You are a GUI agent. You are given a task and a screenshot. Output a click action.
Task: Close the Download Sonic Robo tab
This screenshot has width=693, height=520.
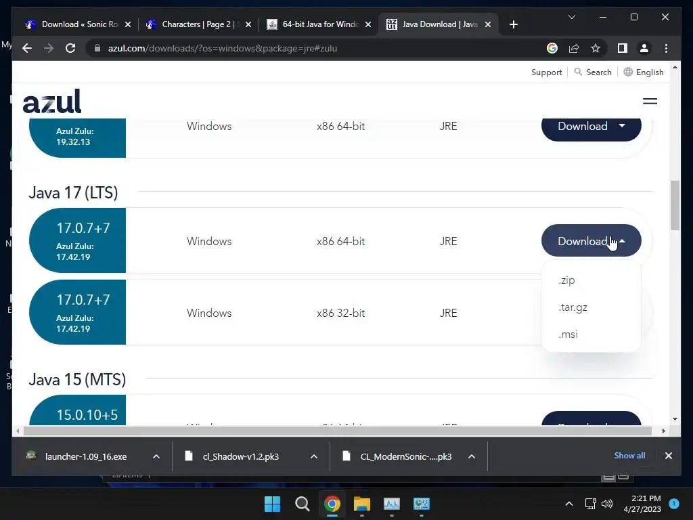point(128,24)
